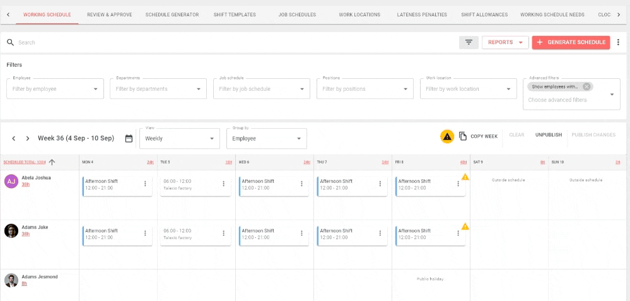Open shift options for Adams Jake Thursday
Image resolution: width=630 pixels, height=301 pixels.
pos(380,233)
